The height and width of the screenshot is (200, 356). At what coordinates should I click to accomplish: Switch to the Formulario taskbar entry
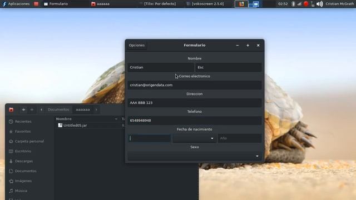[56, 4]
